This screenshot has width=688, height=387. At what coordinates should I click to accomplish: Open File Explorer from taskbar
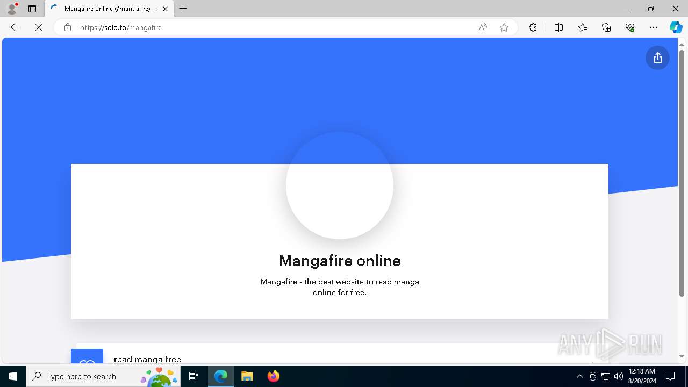(x=247, y=376)
